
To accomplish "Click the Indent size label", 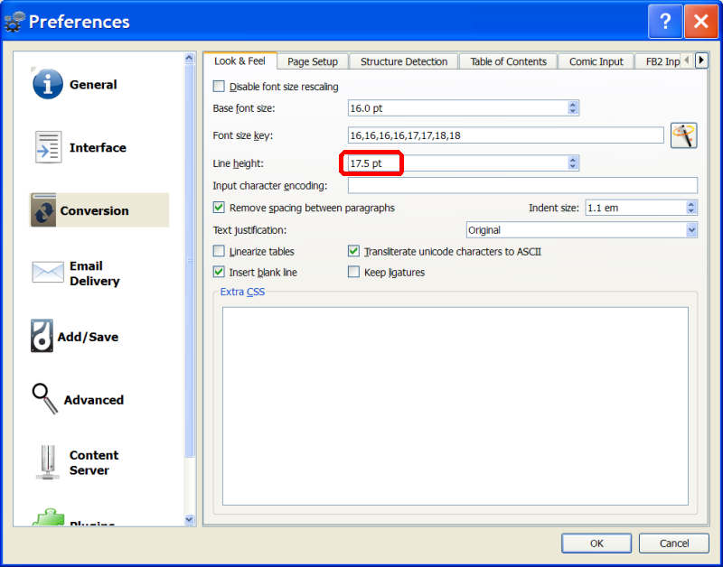I will click(x=554, y=208).
